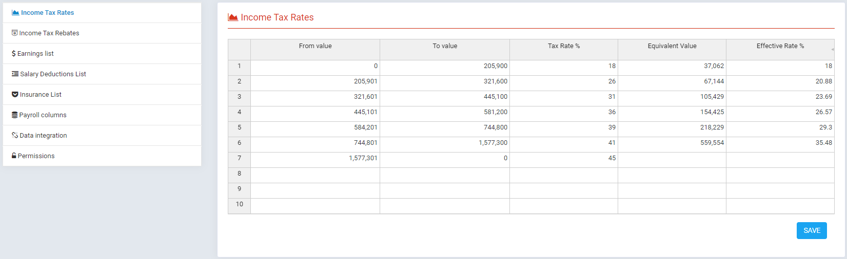
Task: Click the From value cell in row 8
Action: click(315, 174)
